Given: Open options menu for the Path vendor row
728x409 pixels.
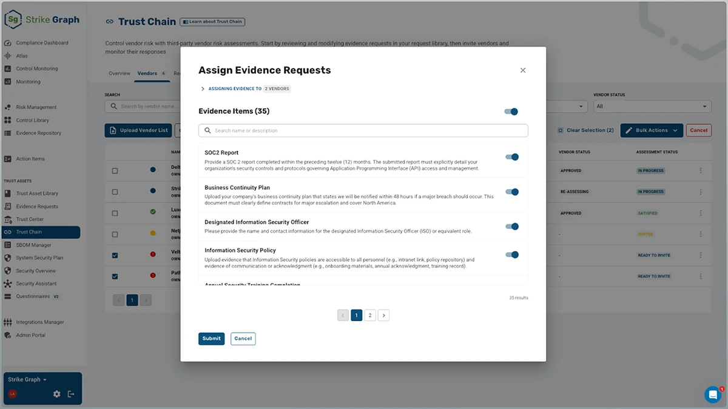Looking at the screenshot, I should click(701, 276).
